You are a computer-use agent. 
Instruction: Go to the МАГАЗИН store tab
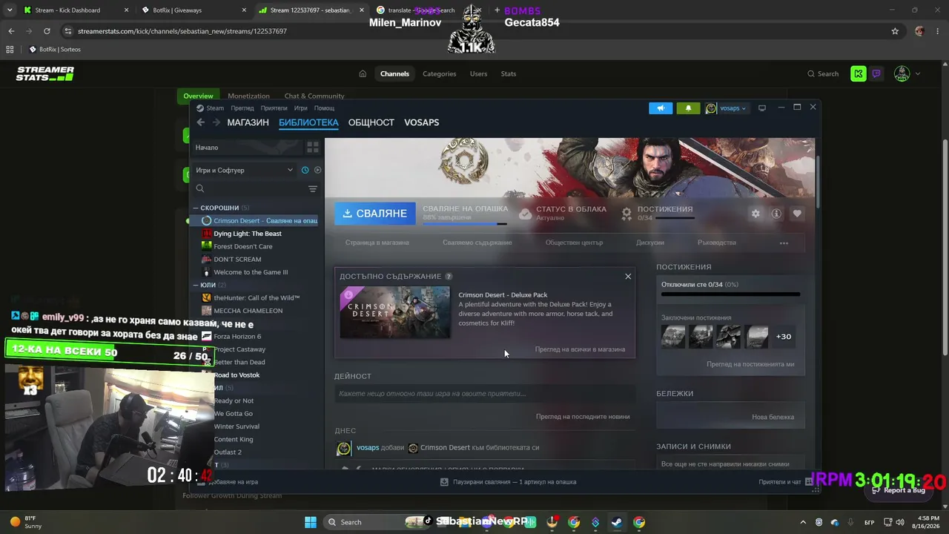248,122
